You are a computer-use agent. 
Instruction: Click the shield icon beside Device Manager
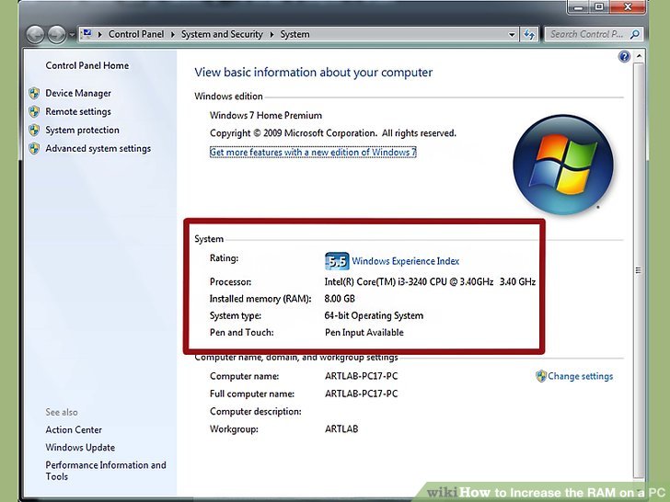(34, 93)
